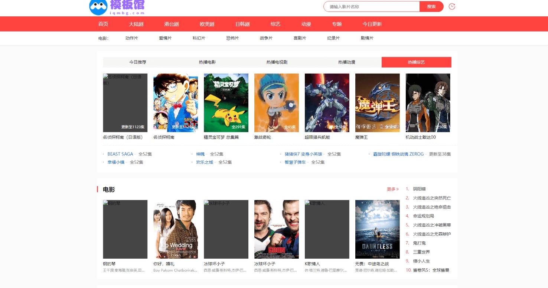Open the 激战奇轮 poster thumbnail

tap(277, 103)
